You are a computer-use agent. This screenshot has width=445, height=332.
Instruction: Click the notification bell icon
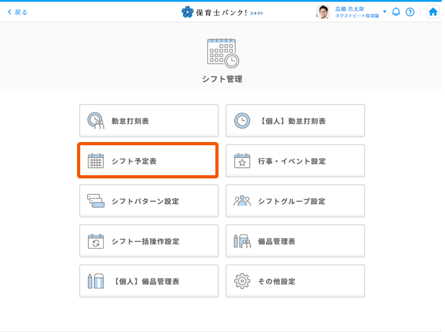pos(396,12)
